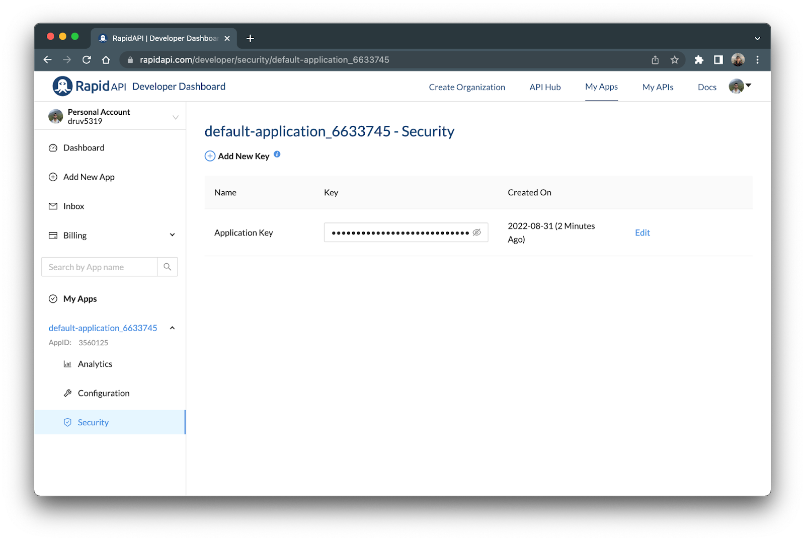Click the Key column header
The height and width of the screenshot is (541, 805).
pos(331,192)
